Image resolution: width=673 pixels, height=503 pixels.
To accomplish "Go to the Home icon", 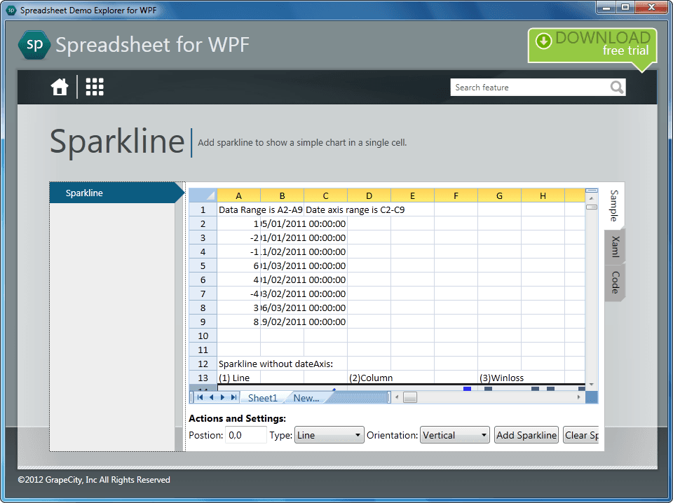I will point(59,87).
